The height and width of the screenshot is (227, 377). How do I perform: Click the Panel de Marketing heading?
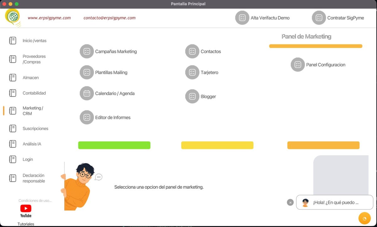pos(306,37)
